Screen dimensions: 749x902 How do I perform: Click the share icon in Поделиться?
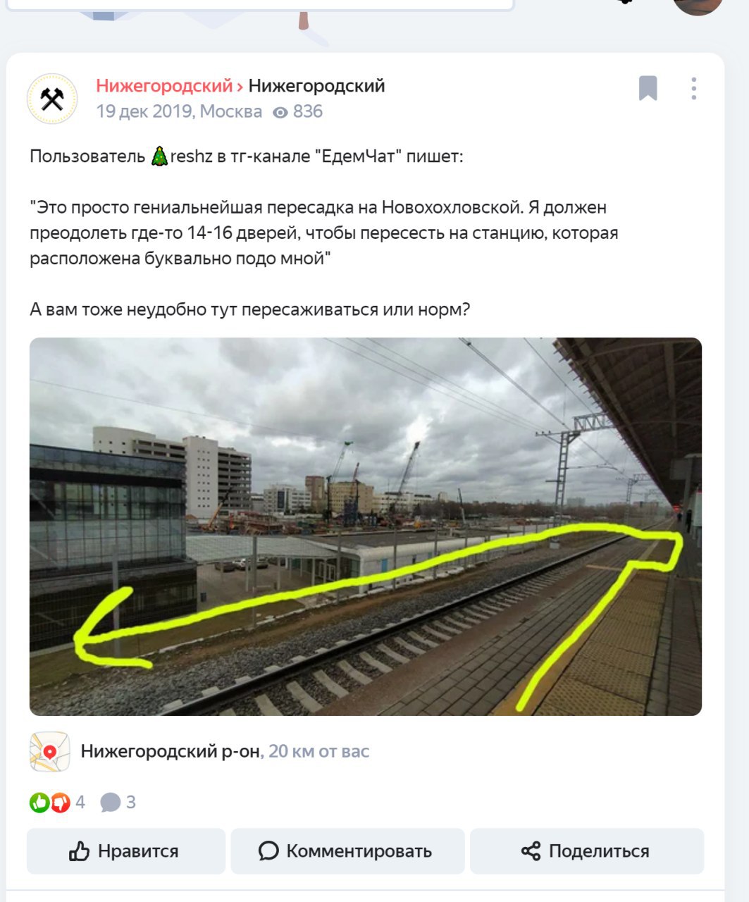tap(531, 851)
